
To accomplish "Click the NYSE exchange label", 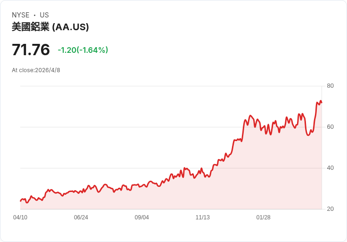I will [21, 15].
